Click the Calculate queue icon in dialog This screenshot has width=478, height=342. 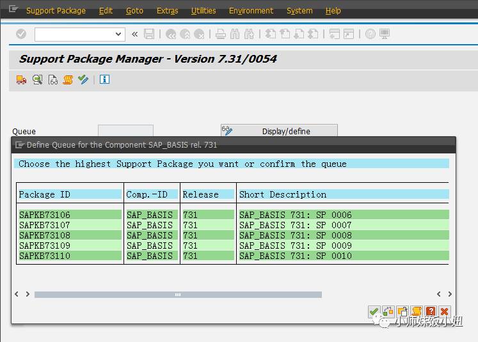388,311
